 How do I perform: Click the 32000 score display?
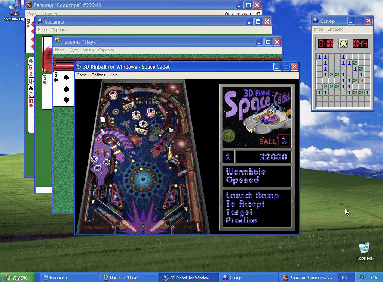click(x=263, y=157)
